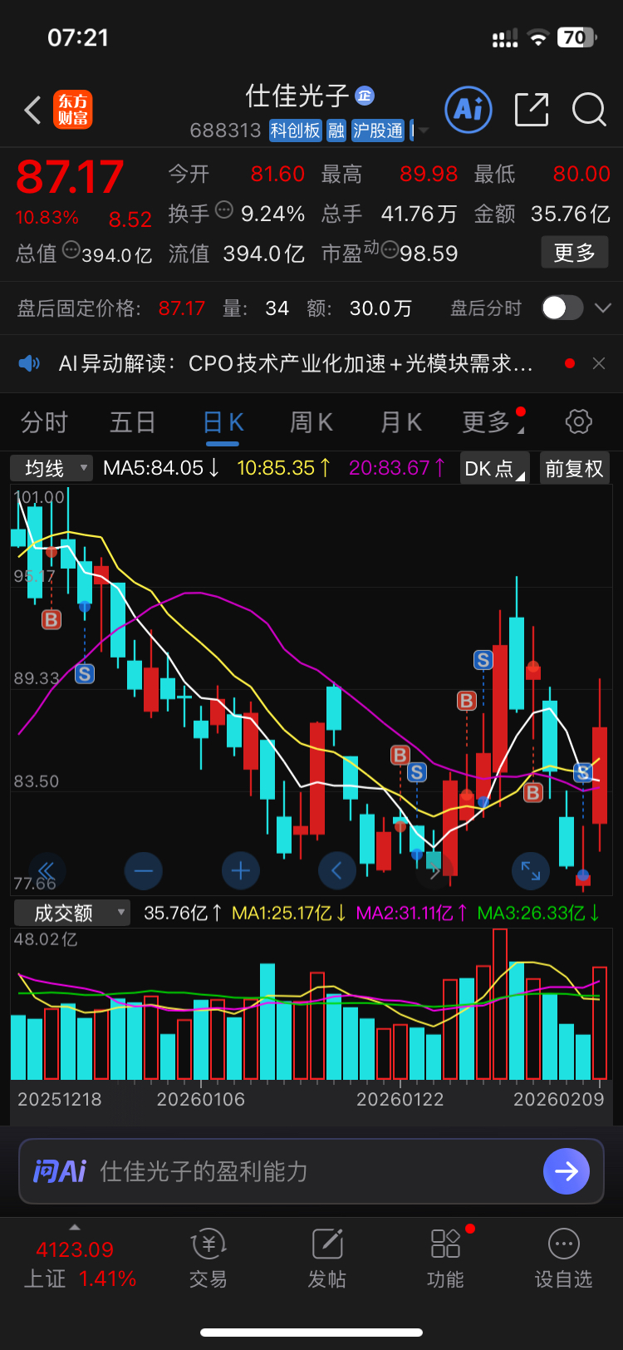Open the 东方财富 logo icon
Screen dimensions: 623x1350
(73, 110)
